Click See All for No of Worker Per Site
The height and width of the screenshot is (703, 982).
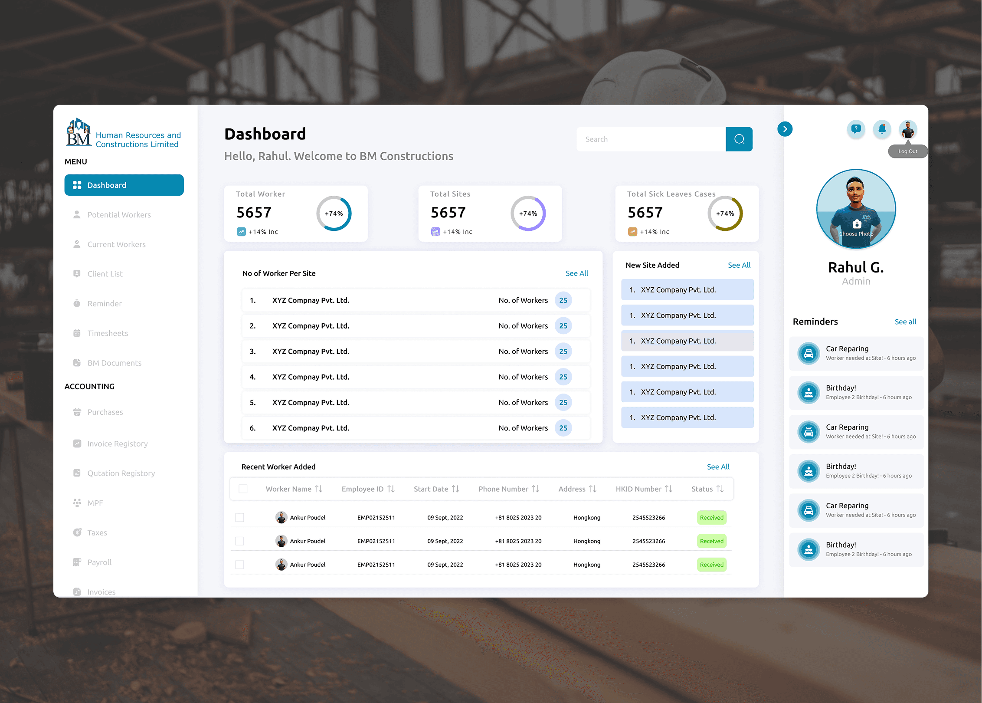pyautogui.click(x=576, y=273)
